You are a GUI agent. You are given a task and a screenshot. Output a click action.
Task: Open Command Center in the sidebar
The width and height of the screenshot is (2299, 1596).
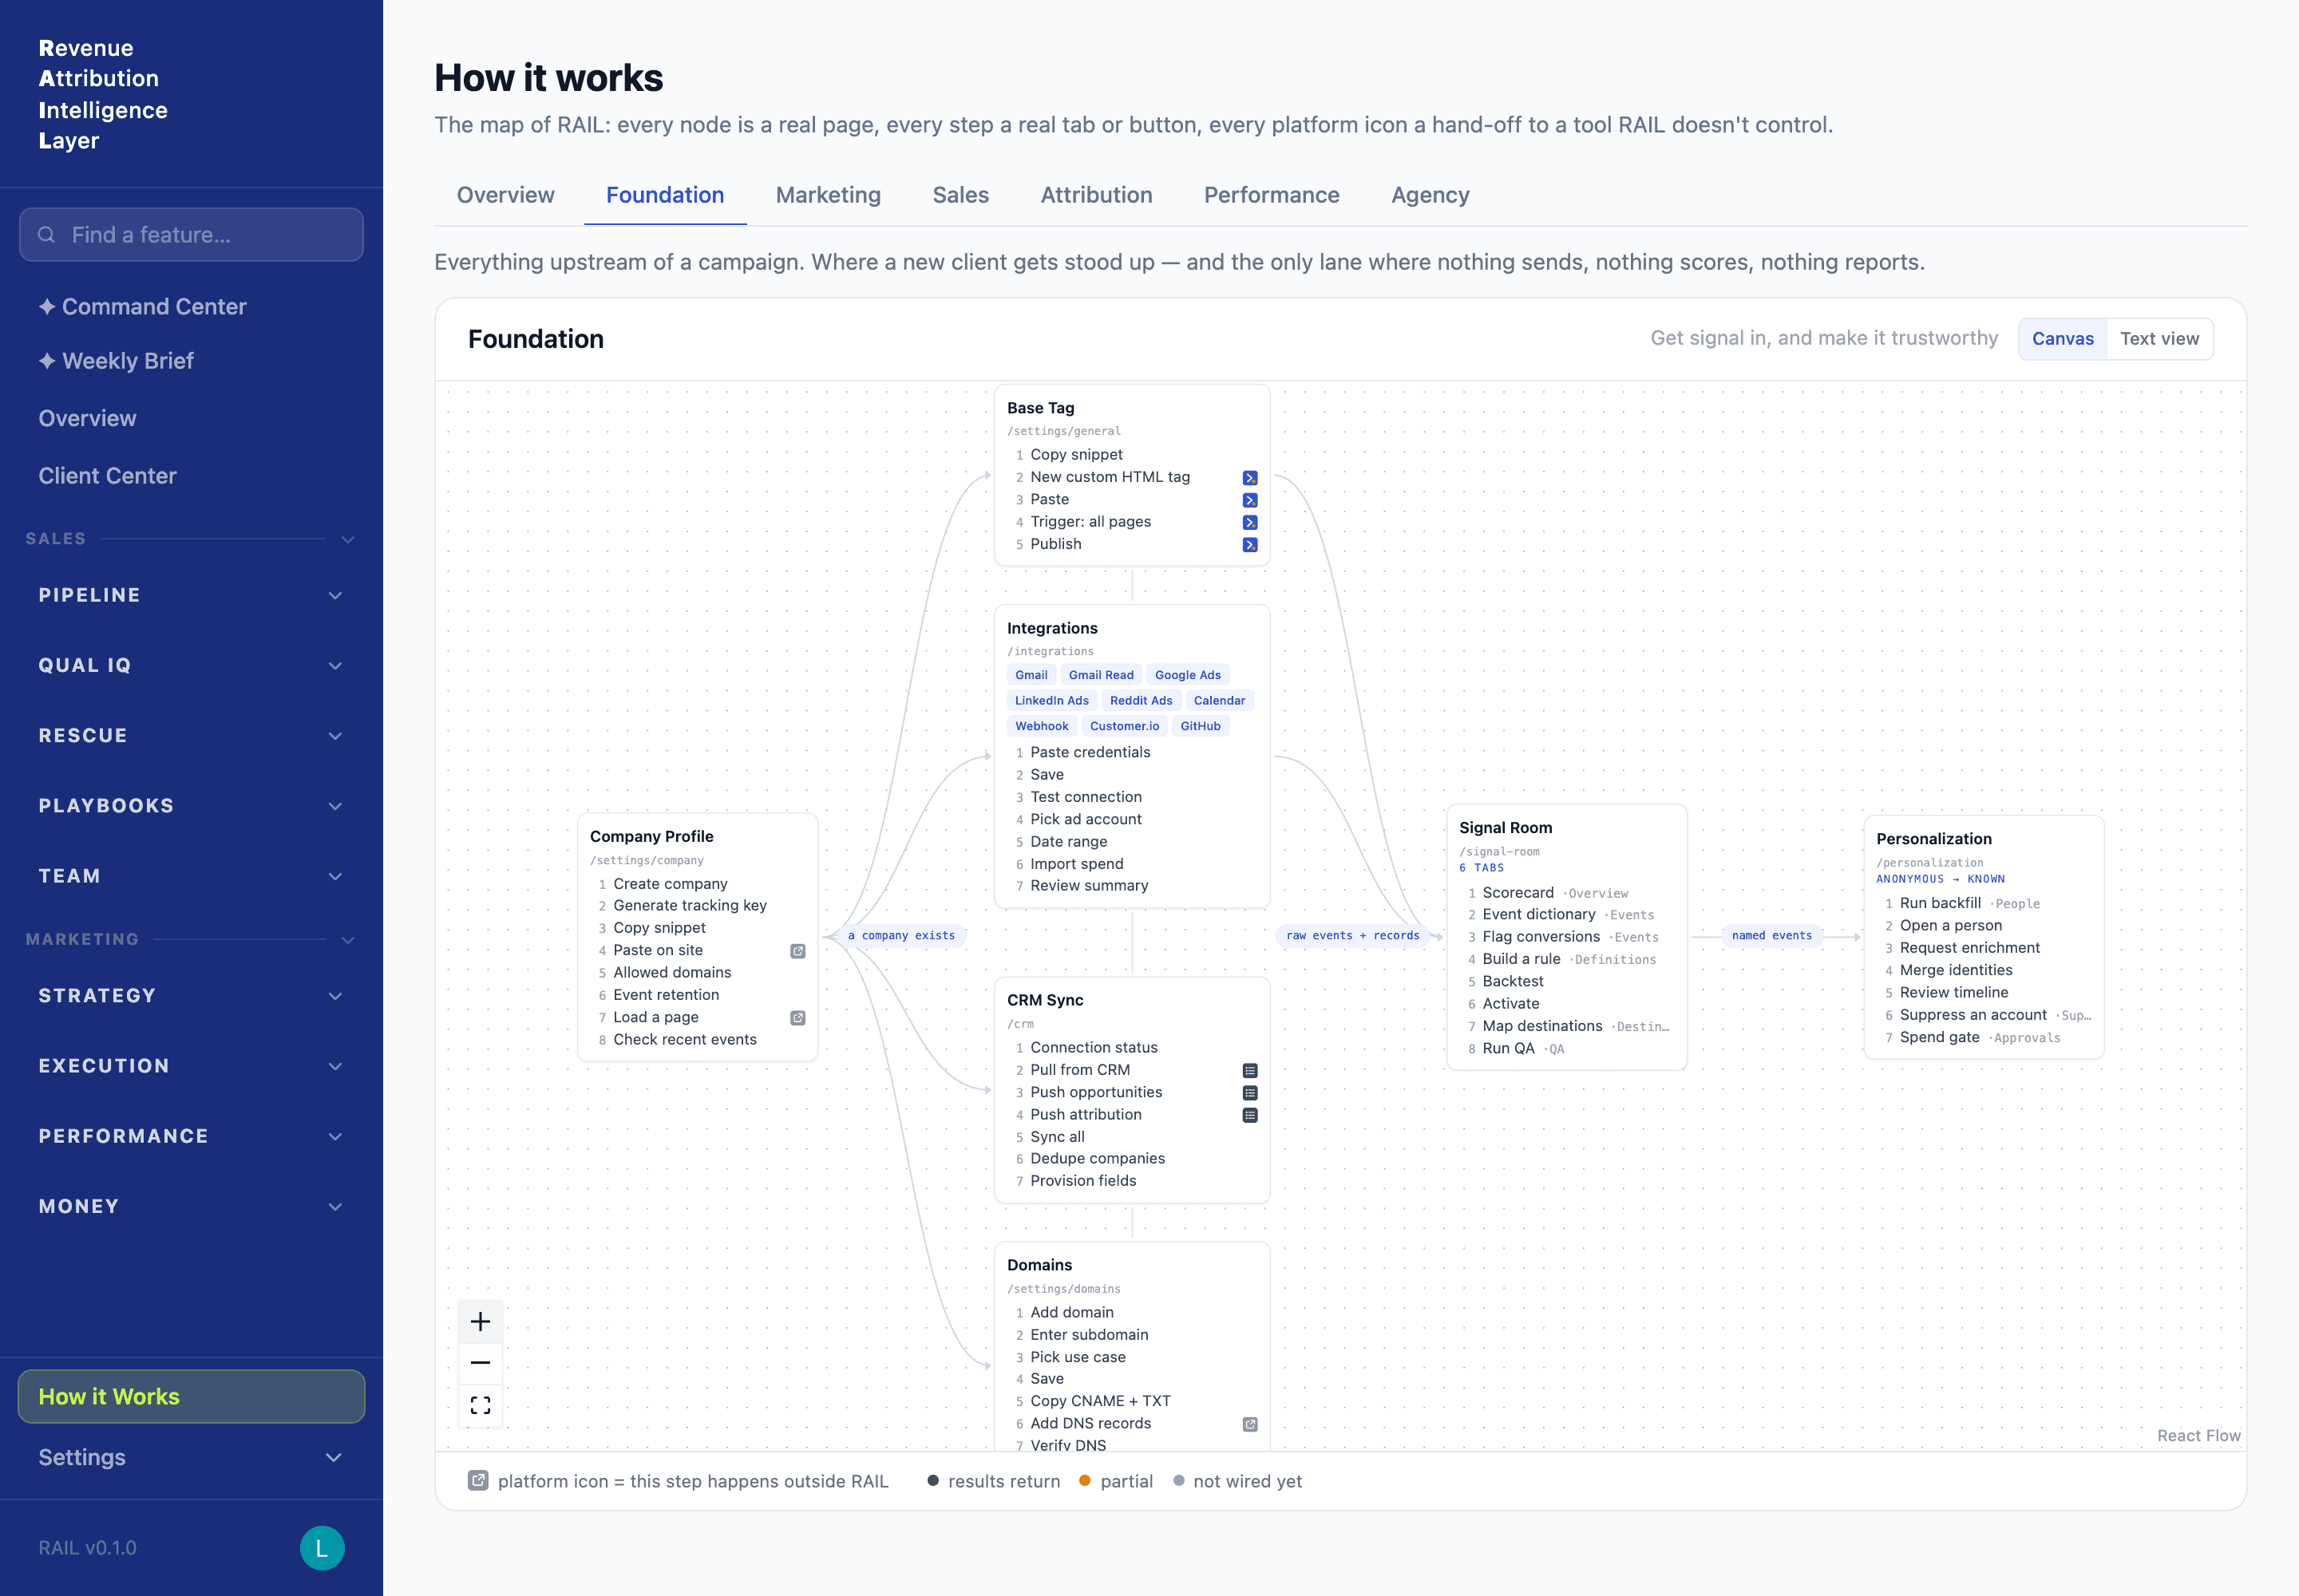pyautogui.click(x=191, y=307)
